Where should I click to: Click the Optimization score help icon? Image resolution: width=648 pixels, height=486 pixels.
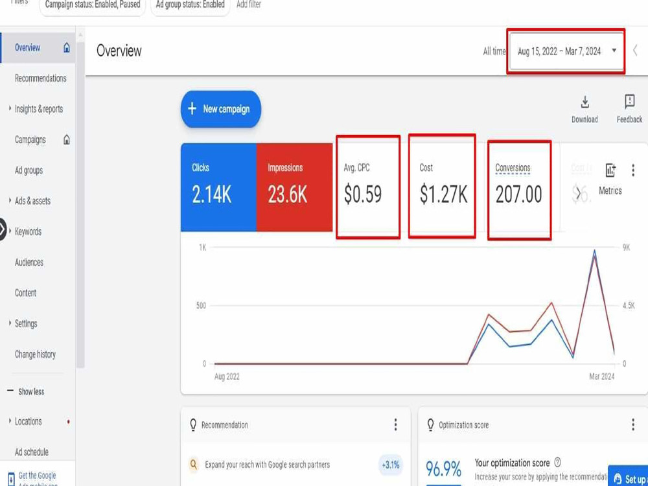coord(557,463)
